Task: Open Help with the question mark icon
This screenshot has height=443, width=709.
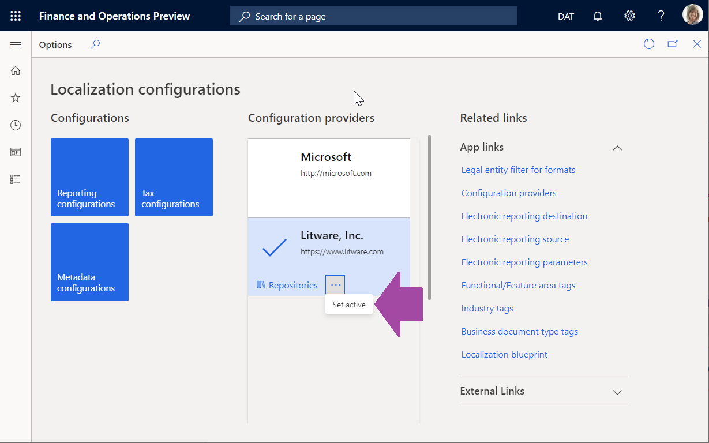Action: [661, 16]
